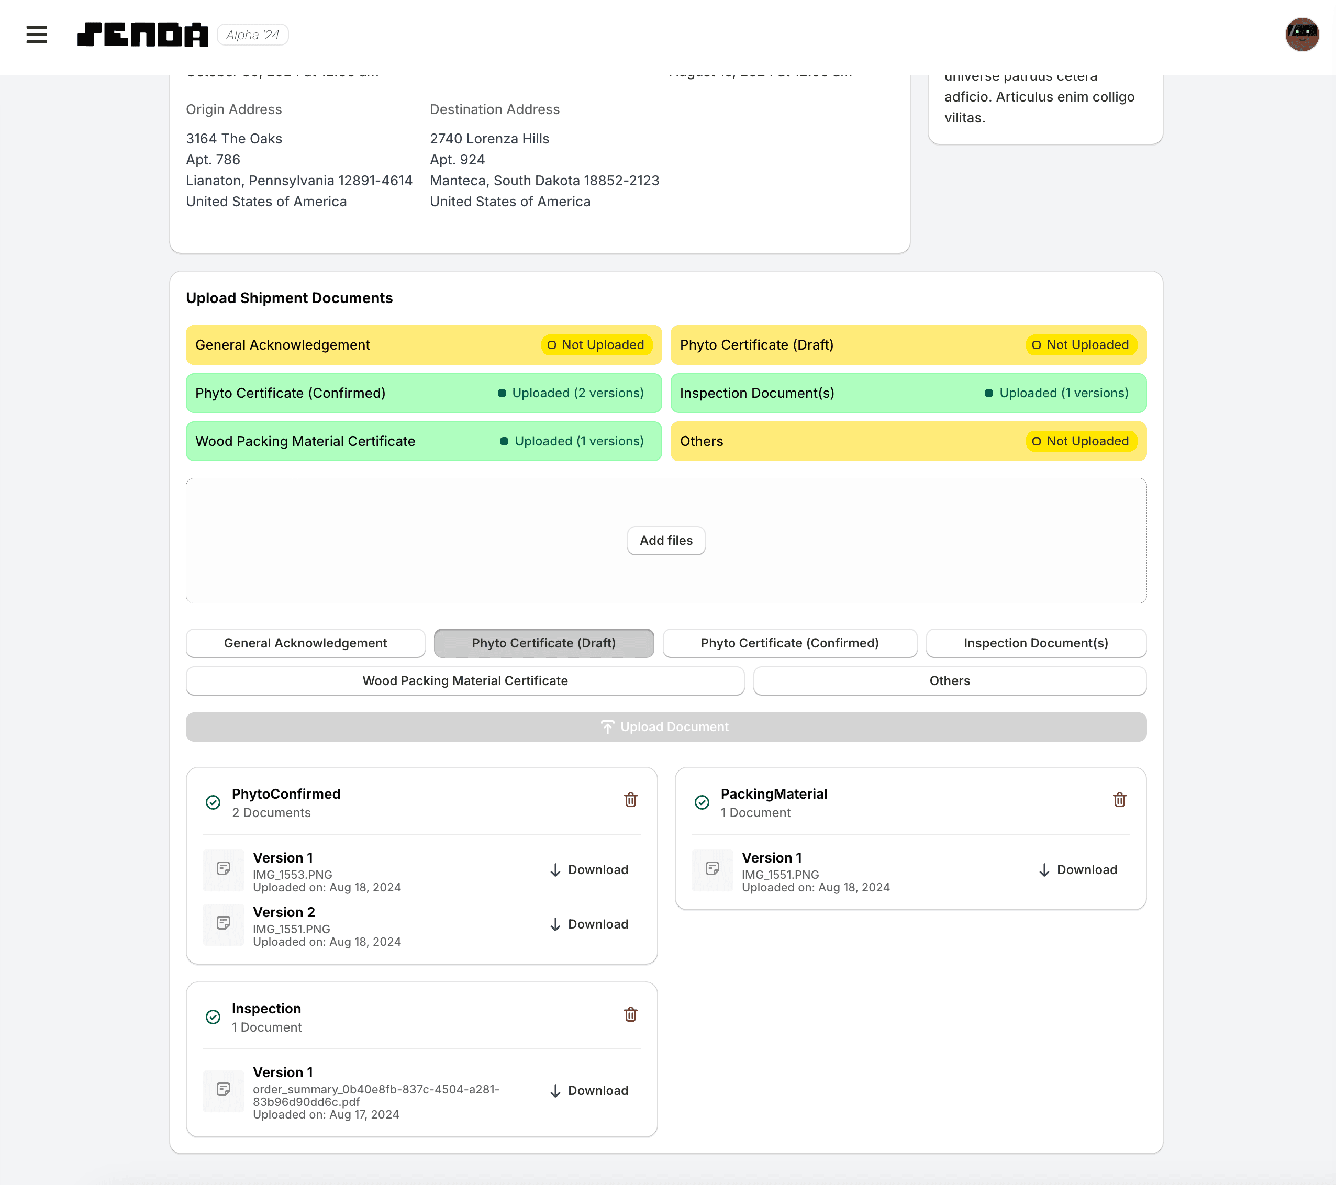Click file icon for Inspection Version 1
This screenshot has height=1185, width=1336.
pos(224,1090)
